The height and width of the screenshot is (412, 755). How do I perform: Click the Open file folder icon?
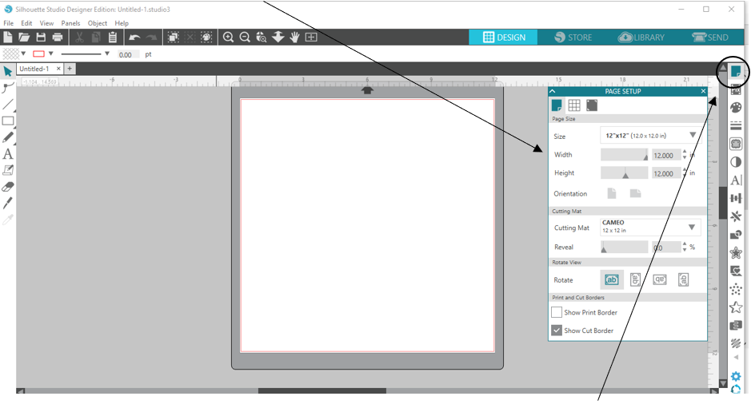point(24,37)
